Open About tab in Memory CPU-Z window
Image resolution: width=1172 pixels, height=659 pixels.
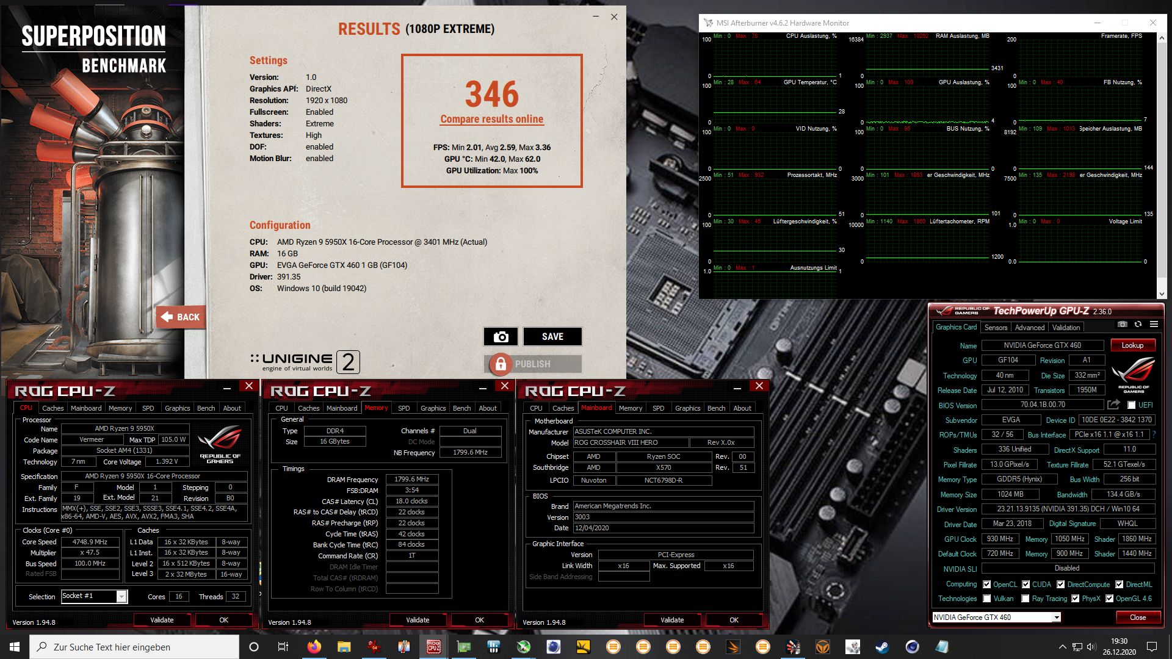click(x=487, y=408)
